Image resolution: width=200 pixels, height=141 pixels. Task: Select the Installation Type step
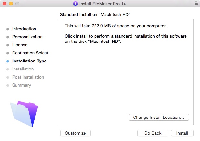coord(29,61)
